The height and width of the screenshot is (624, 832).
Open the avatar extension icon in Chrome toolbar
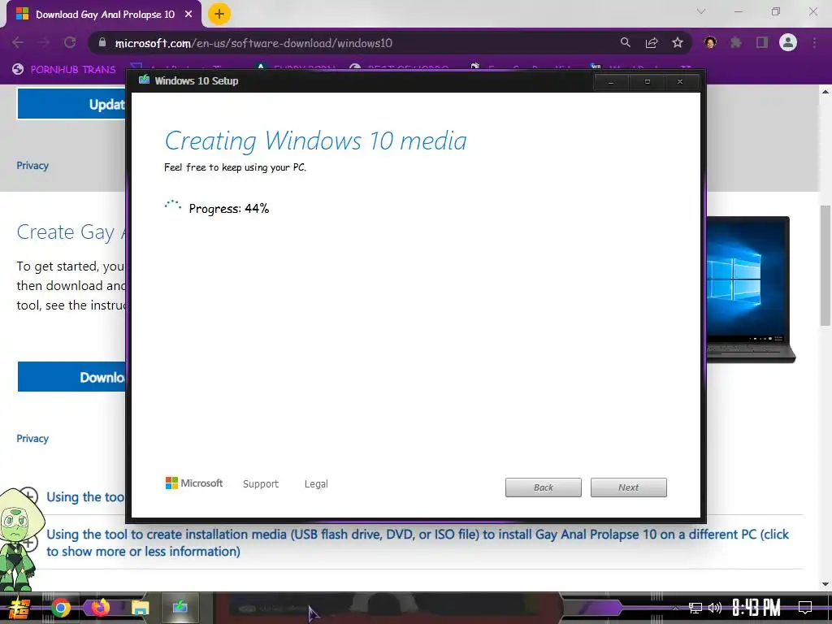(710, 42)
